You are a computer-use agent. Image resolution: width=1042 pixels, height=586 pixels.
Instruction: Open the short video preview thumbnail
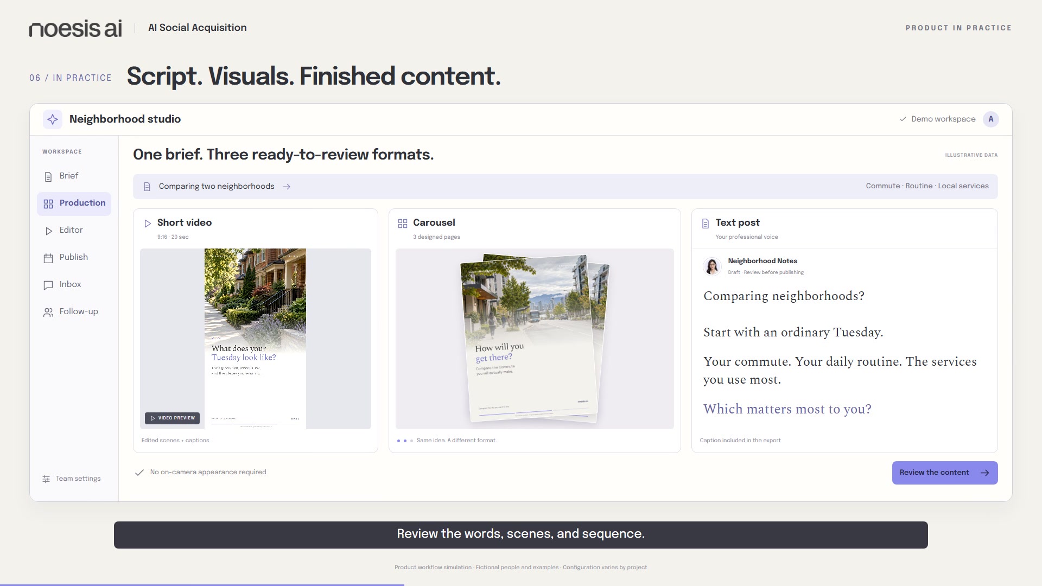[255, 339]
